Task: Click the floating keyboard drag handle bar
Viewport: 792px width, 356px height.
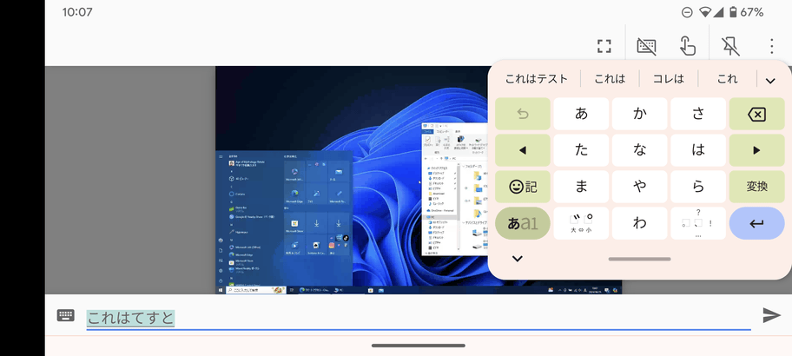Action: (639, 259)
